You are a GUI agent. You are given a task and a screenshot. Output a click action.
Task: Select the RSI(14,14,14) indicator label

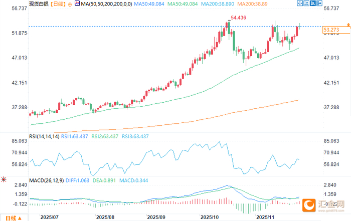pyautogui.click(x=44, y=136)
